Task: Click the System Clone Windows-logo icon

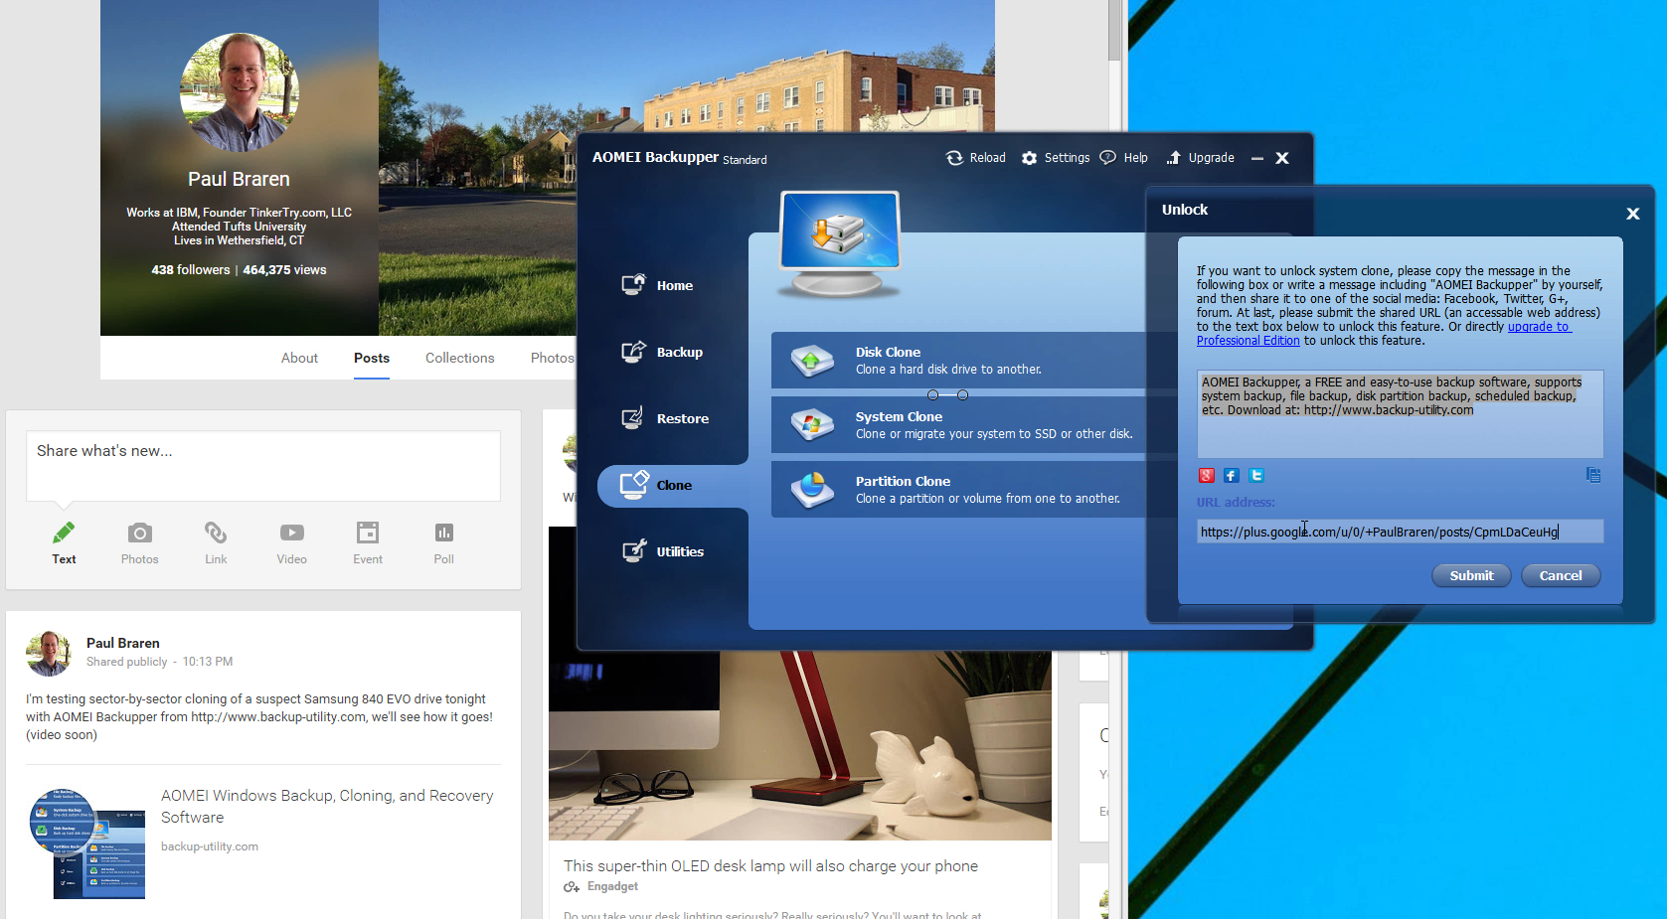Action: [x=812, y=425]
